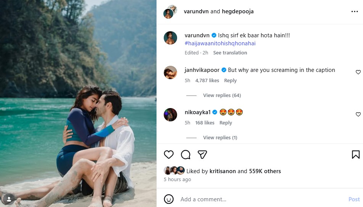
Task: Like janhvikapoor's comment with small heart
Action: (x=358, y=72)
